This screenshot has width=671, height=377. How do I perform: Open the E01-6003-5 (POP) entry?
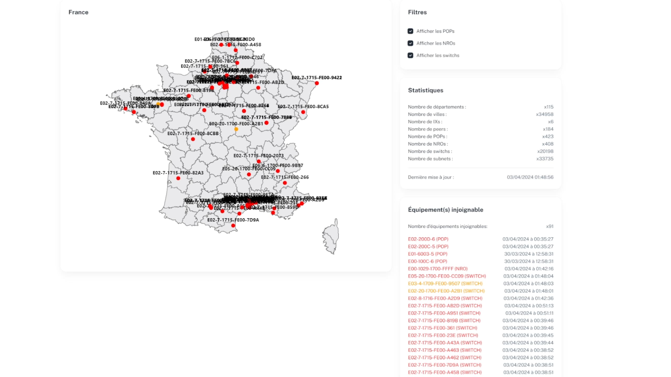point(428,254)
